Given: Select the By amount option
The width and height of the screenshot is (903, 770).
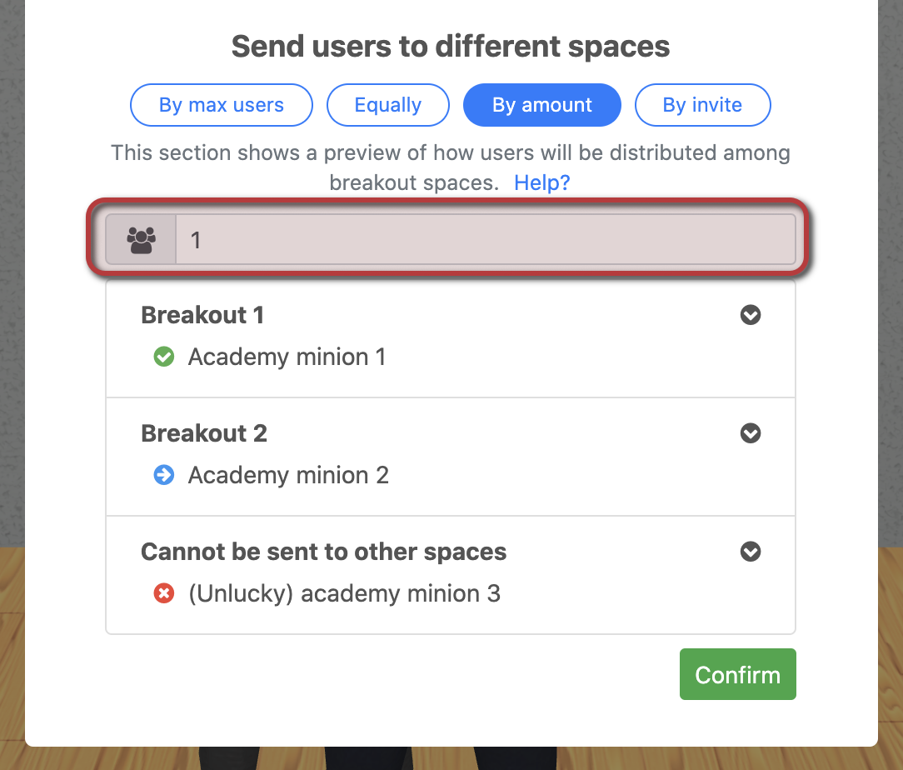Looking at the screenshot, I should pyautogui.click(x=542, y=105).
